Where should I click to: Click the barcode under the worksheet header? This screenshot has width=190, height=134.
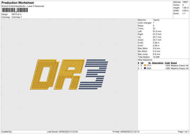click(15, 10)
